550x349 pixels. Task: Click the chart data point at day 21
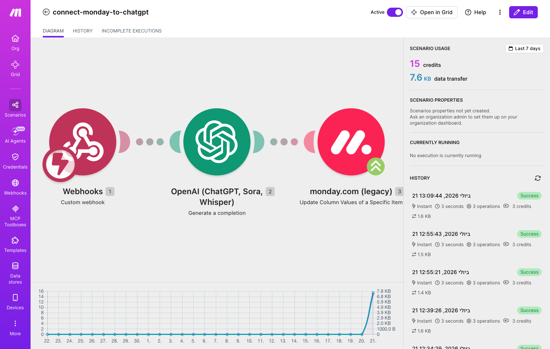tap(373, 293)
